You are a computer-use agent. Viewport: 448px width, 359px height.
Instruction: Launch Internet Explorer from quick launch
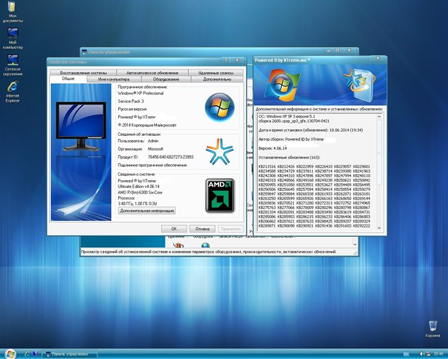pos(27,354)
